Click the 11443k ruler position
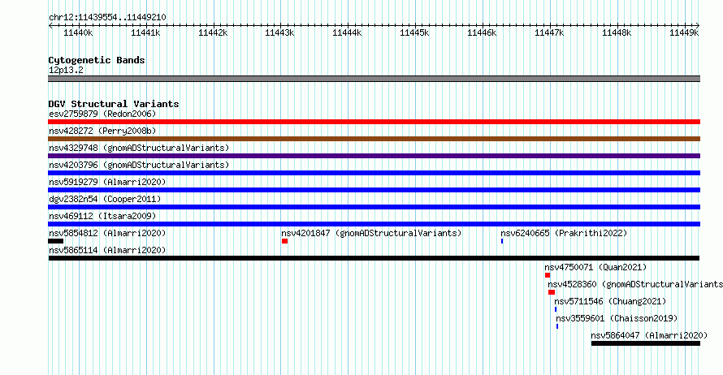 click(280, 32)
